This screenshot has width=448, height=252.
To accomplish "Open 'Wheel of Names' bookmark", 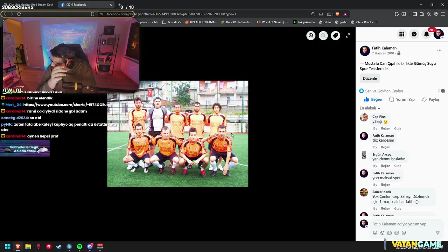I will point(272,22).
